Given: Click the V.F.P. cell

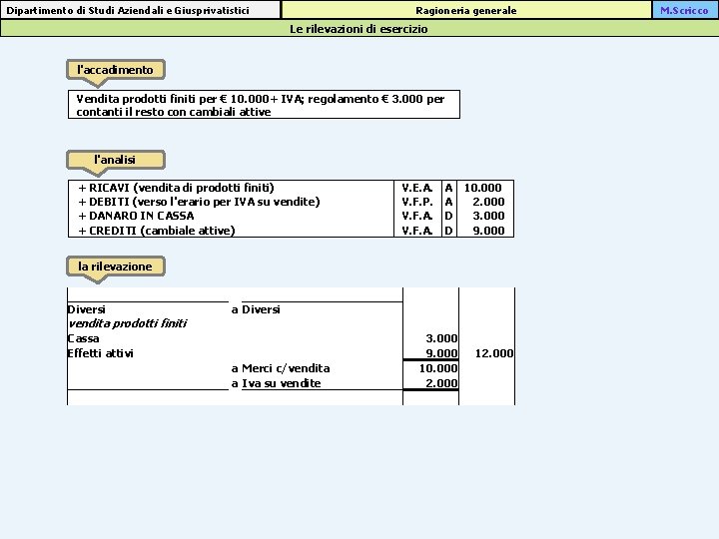Looking at the screenshot, I should click(x=417, y=202).
